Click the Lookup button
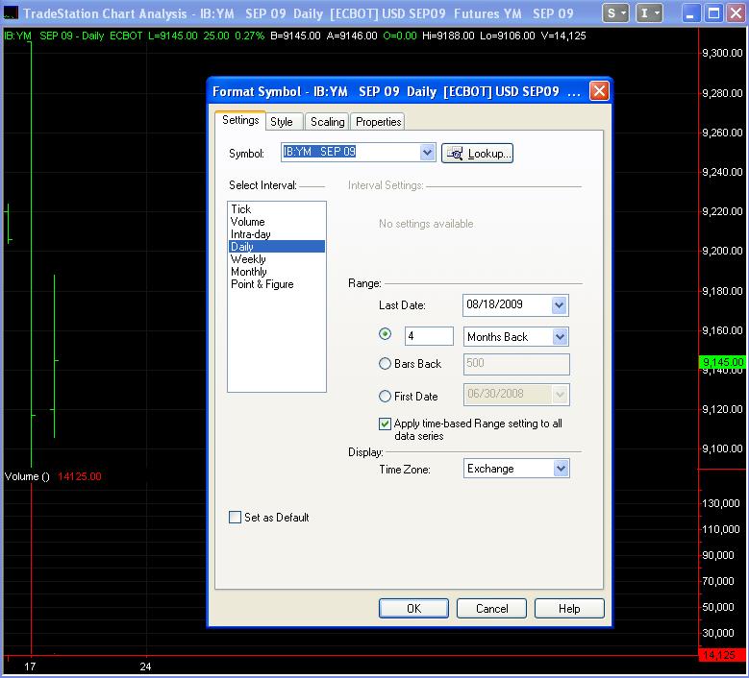 point(477,153)
